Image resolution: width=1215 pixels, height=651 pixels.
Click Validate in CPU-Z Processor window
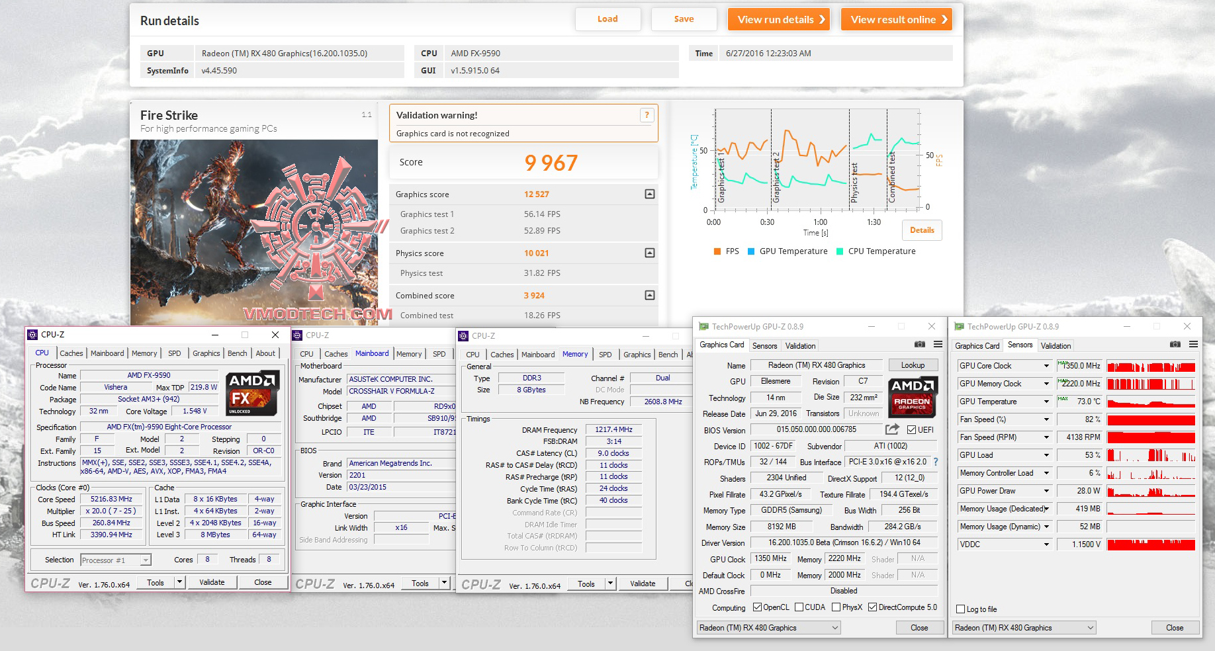212,582
